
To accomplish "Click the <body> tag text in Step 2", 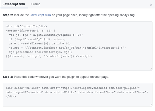I will tap(124, 15).
